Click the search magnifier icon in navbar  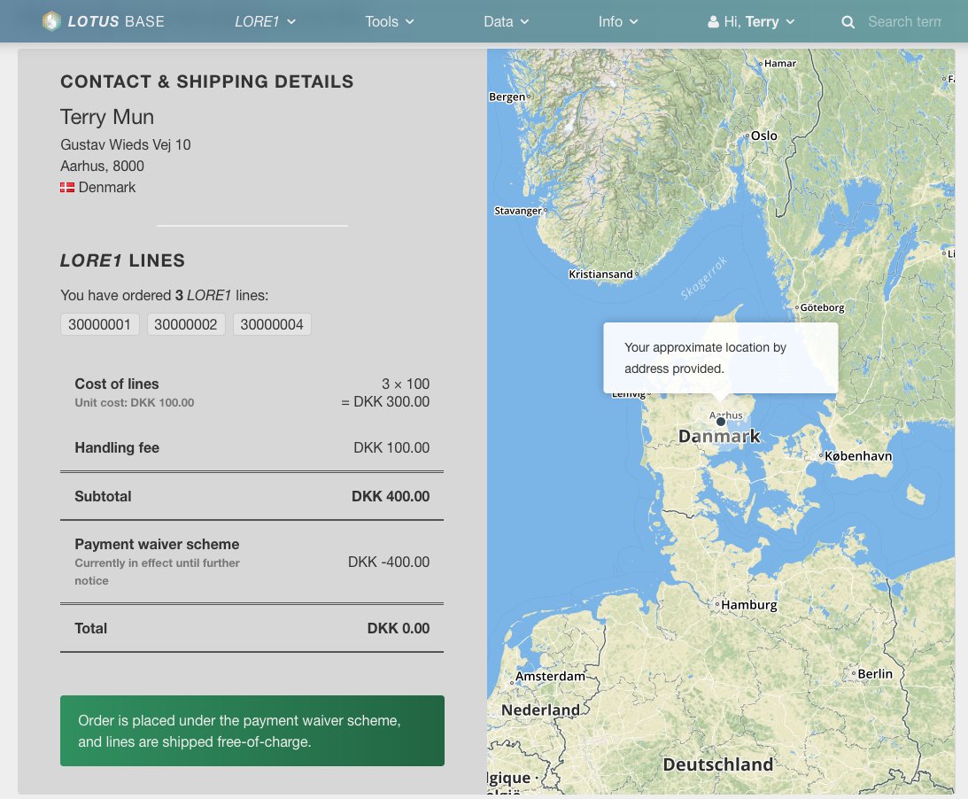coord(848,21)
